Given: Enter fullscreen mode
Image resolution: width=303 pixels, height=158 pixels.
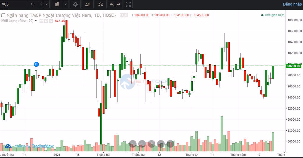Looking at the screenshot, I should point(128,4).
